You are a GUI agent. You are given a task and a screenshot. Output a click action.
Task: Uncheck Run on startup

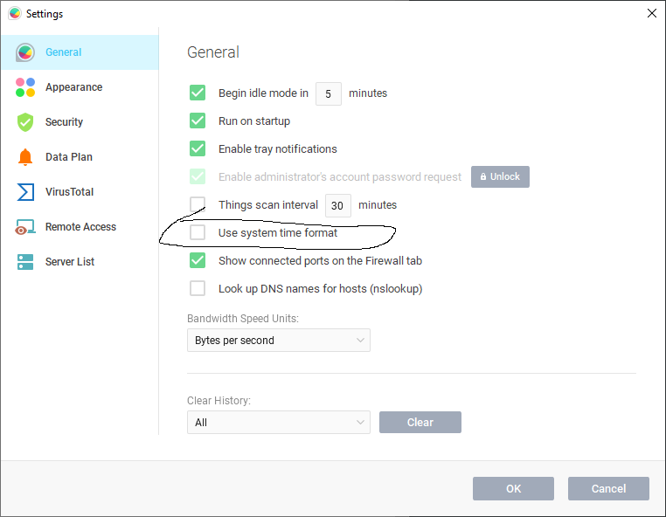[198, 121]
